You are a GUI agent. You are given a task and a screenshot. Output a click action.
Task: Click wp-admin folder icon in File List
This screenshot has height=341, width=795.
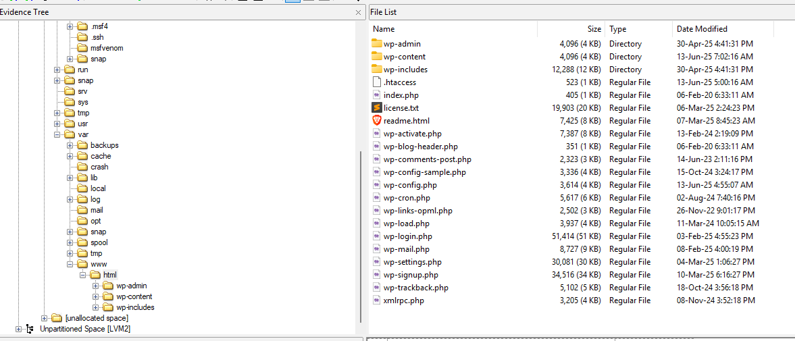[377, 44]
